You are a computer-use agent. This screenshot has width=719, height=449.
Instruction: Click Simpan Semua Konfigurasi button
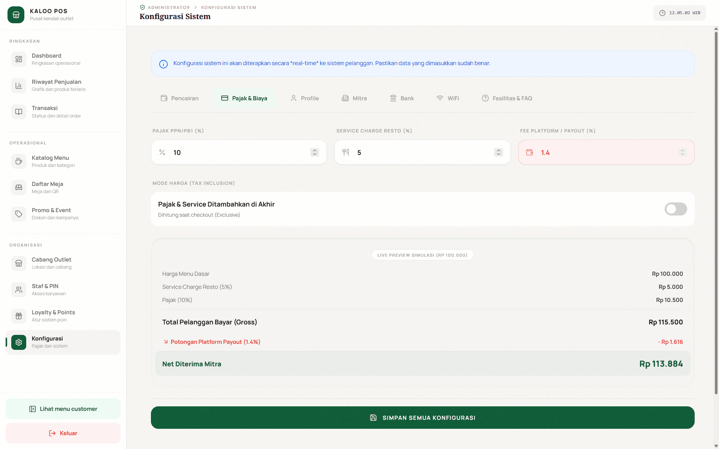pyautogui.click(x=422, y=418)
